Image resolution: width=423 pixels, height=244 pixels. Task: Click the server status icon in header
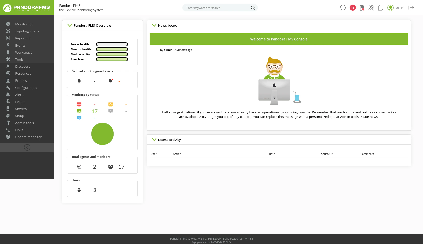[362, 8]
